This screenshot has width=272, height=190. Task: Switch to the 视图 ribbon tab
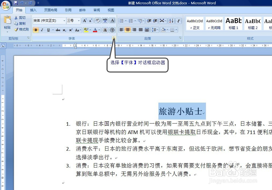(110, 10)
